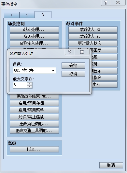Close the 名称输入处理 dialog

[82, 52]
